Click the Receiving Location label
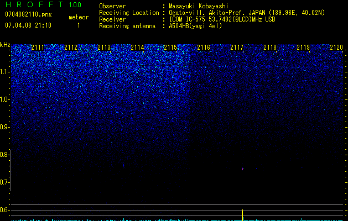This screenshot has width=348, height=221. (129, 13)
